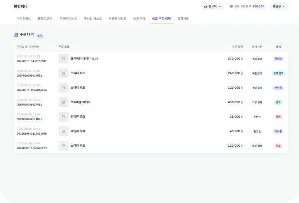Image resolution: width=299 pixels, height=203 pixels.
Task: Open the 공지사항 tab
Action: [x=183, y=19]
